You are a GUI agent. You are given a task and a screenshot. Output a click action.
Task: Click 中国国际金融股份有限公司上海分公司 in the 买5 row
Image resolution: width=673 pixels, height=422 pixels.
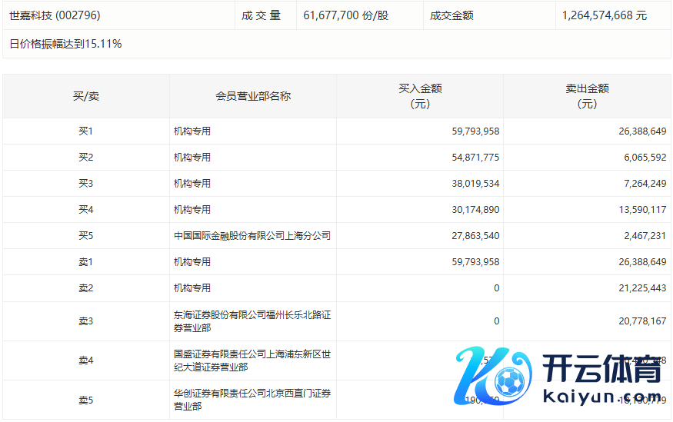[252, 236]
